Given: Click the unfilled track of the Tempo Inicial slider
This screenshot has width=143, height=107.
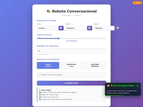Looking at the screenshot, I should [83, 39].
